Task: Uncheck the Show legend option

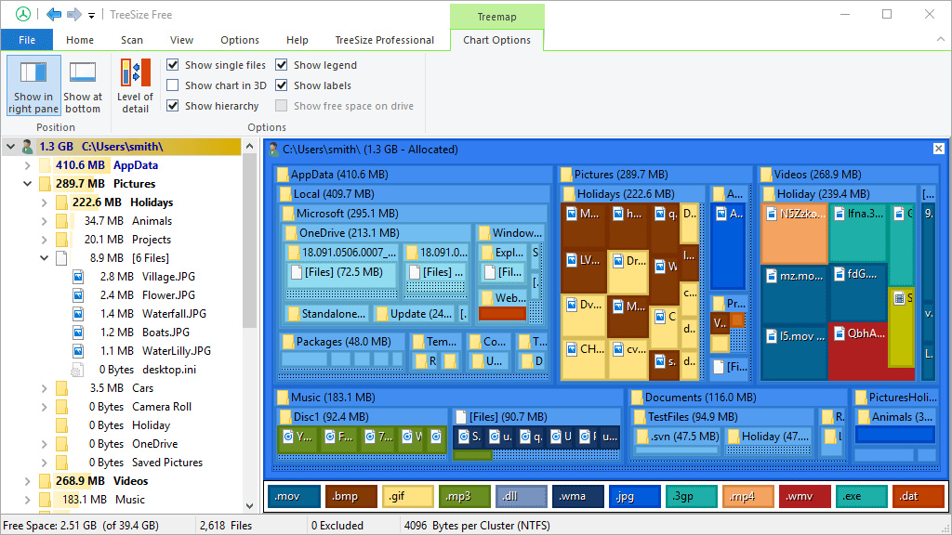Action: tap(282, 65)
